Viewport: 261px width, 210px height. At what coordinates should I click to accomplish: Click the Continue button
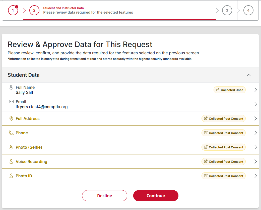point(156,196)
